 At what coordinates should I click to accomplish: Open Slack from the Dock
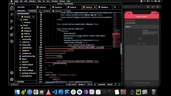click(x=73, y=92)
